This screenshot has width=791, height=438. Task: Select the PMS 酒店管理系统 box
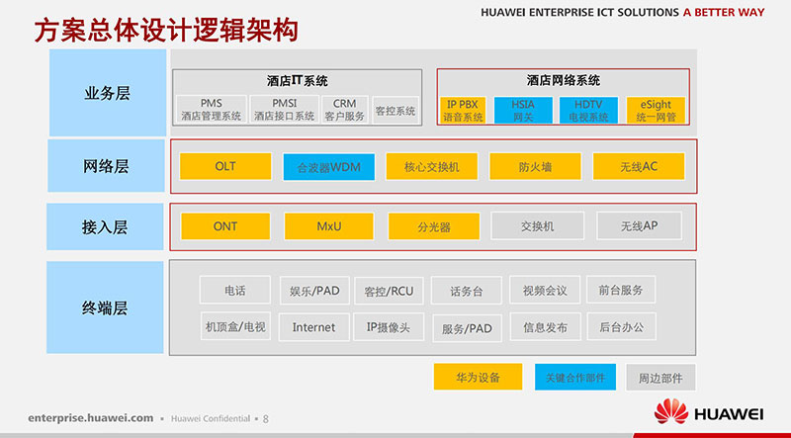(212, 110)
